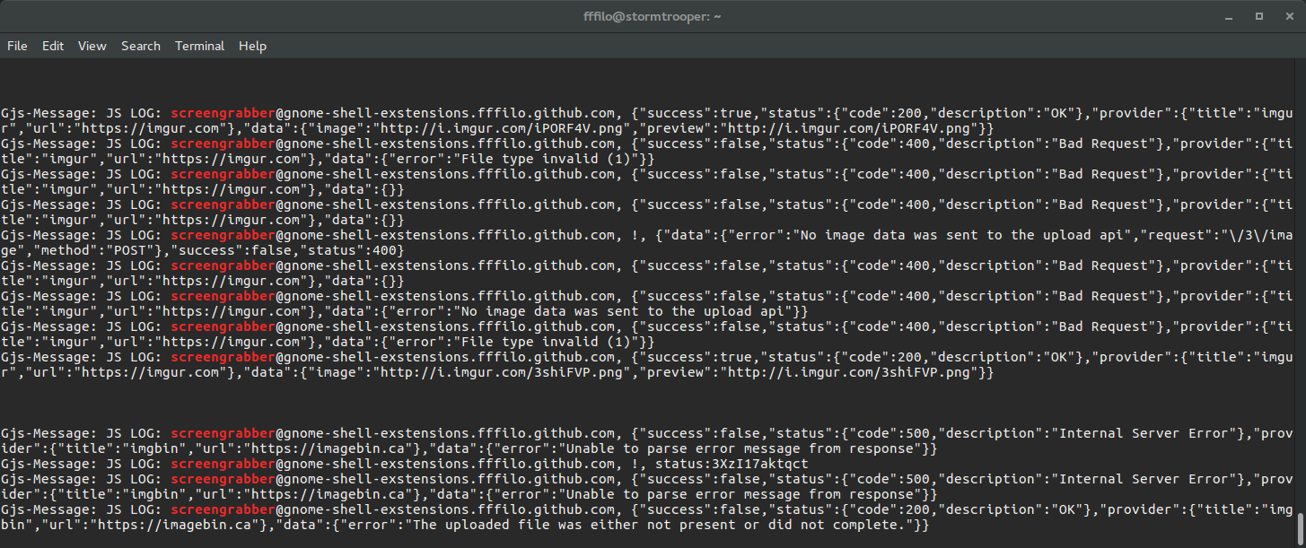Open the Search menu
This screenshot has width=1306, height=548.
141,46
